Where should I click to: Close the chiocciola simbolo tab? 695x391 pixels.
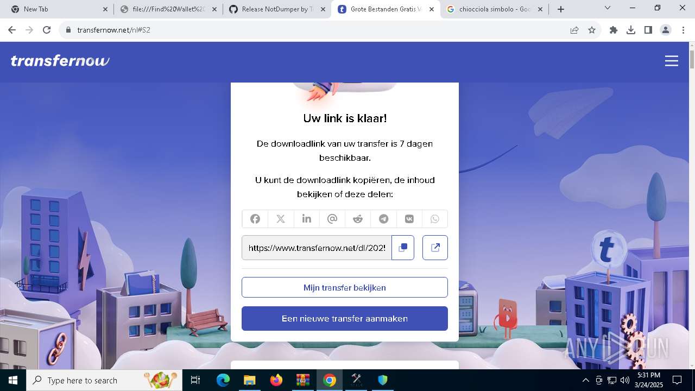pos(540,9)
